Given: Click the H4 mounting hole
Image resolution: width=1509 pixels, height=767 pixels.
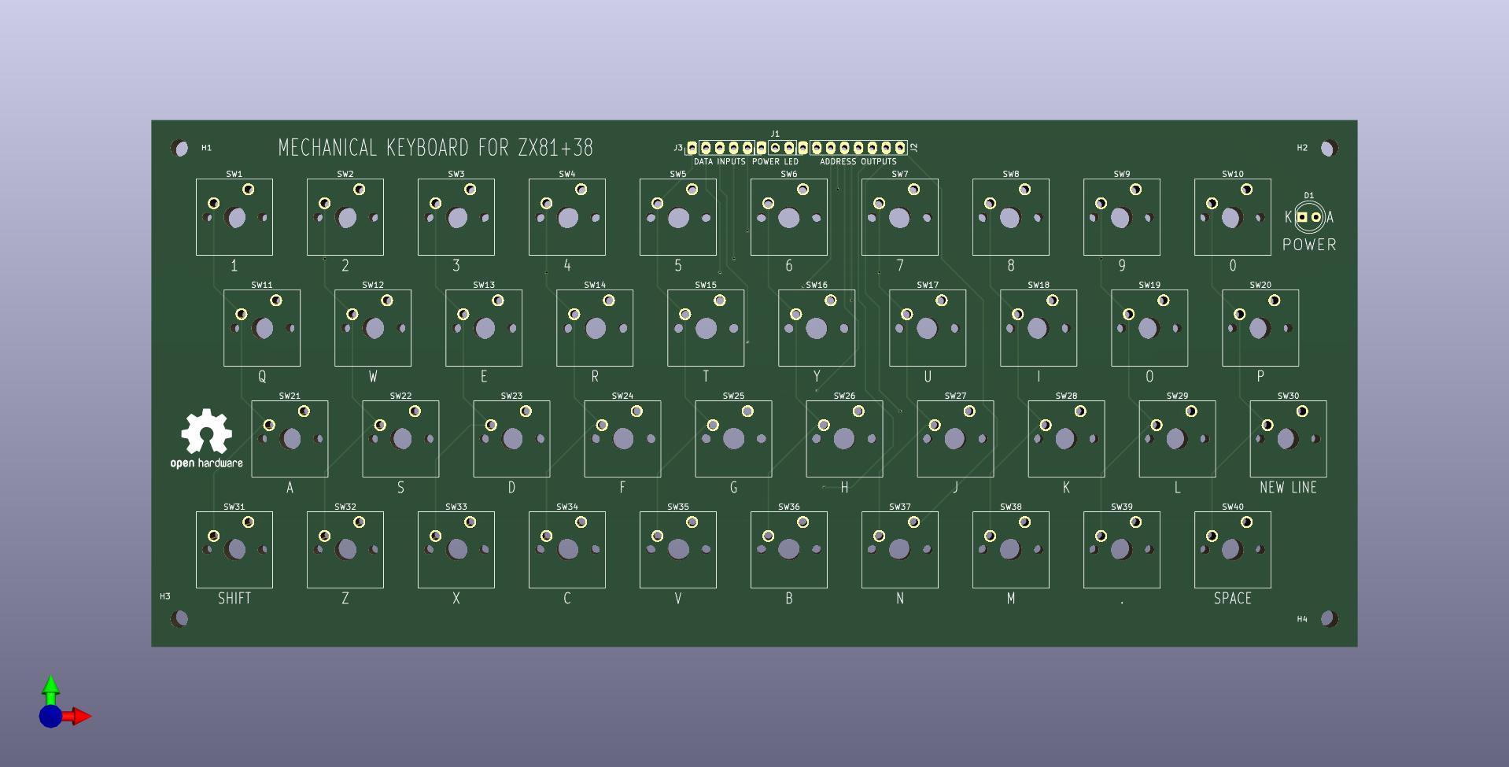Looking at the screenshot, I should tap(1329, 618).
